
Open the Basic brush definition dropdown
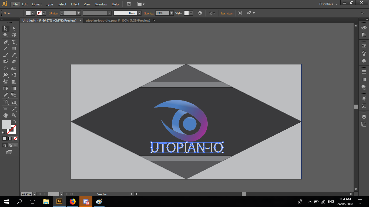tap(139, 13)
